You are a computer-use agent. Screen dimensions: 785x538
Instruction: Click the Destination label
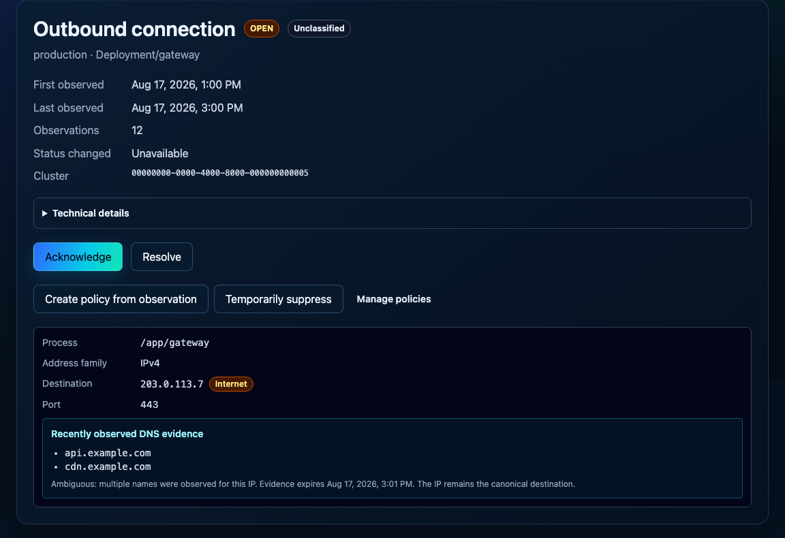(x=67, y=383)
